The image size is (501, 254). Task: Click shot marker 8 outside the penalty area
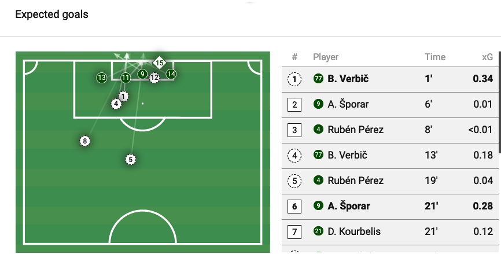pos(85,141)
